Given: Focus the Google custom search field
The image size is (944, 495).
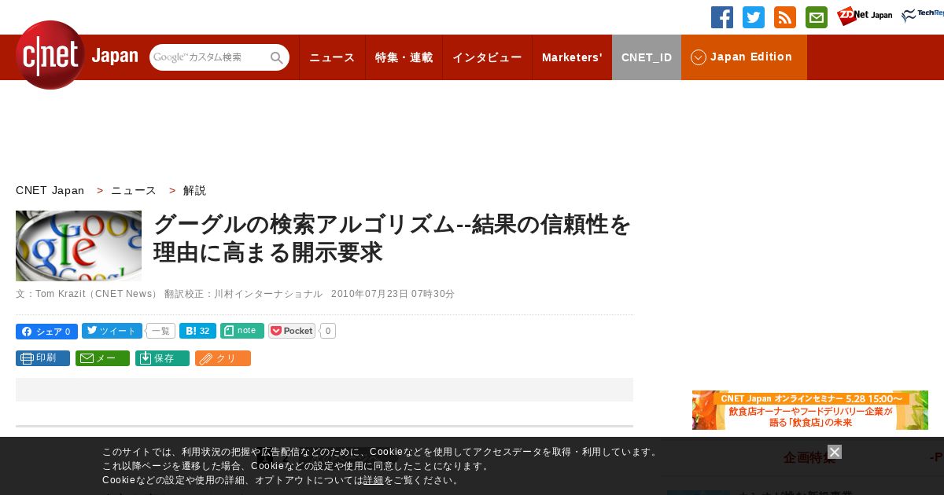Looking at the screenshot, I should [x=209, y=57].
